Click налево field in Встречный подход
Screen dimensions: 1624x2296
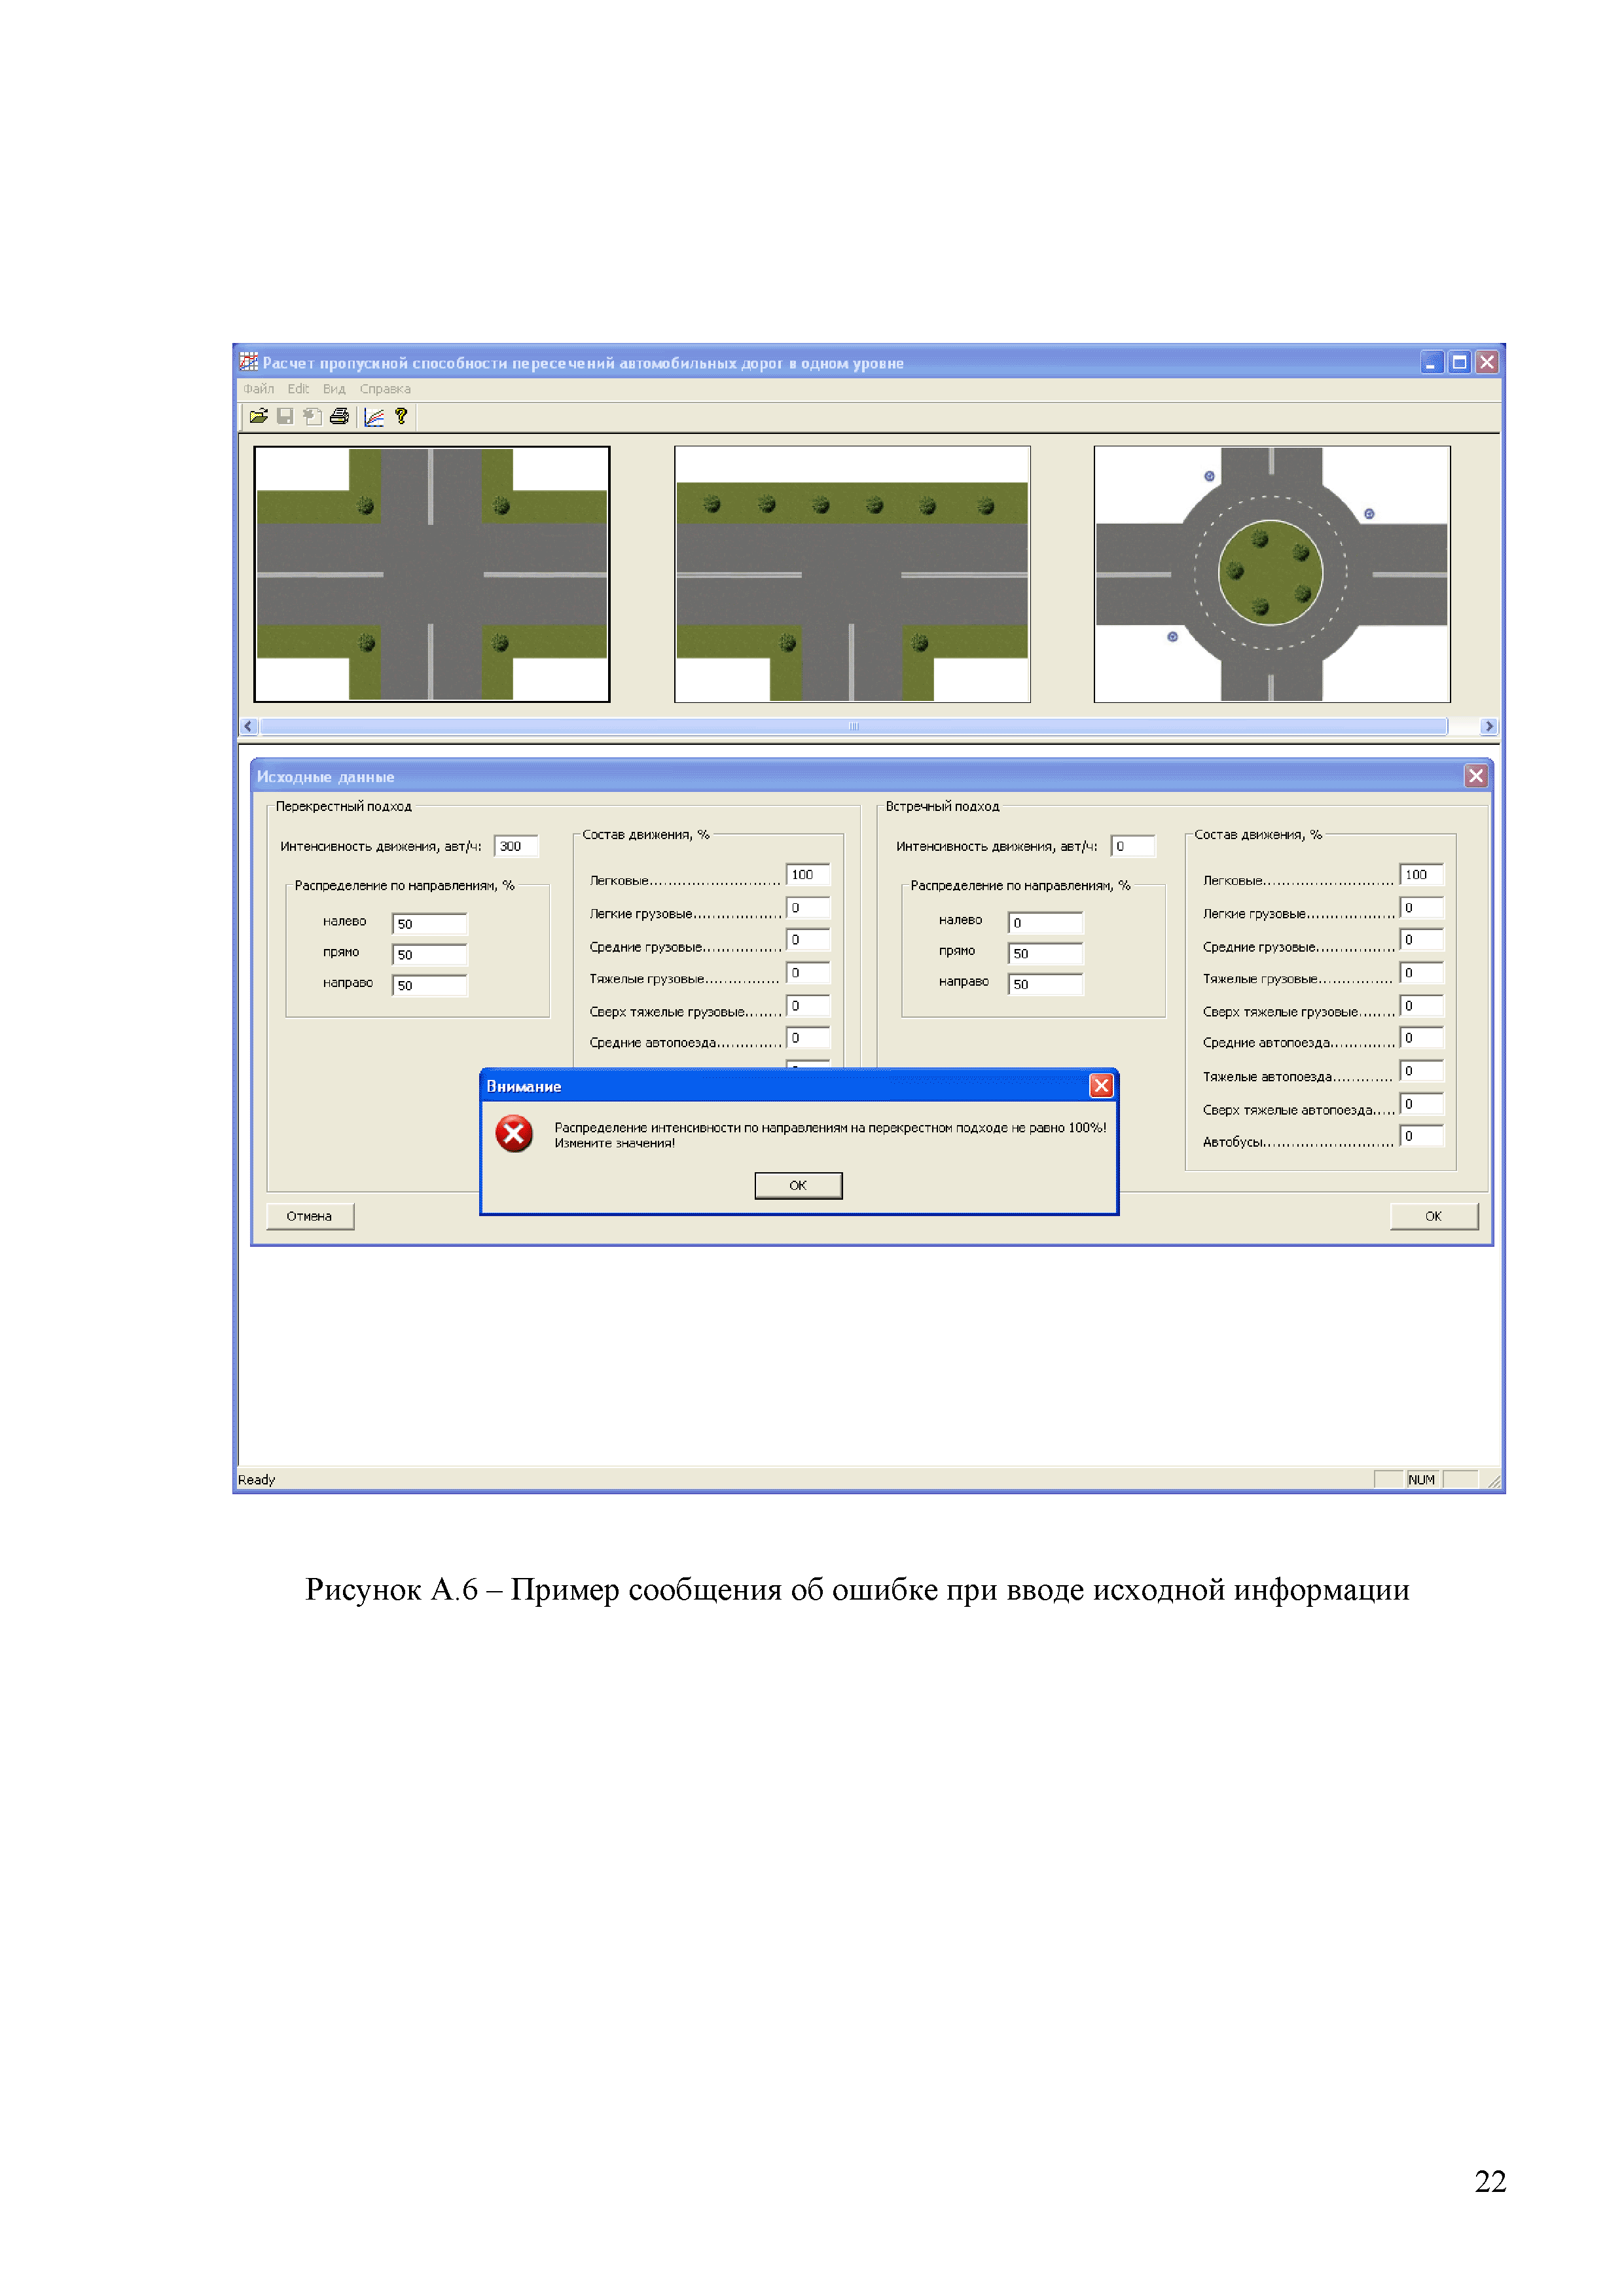(x=1046, y=923)
